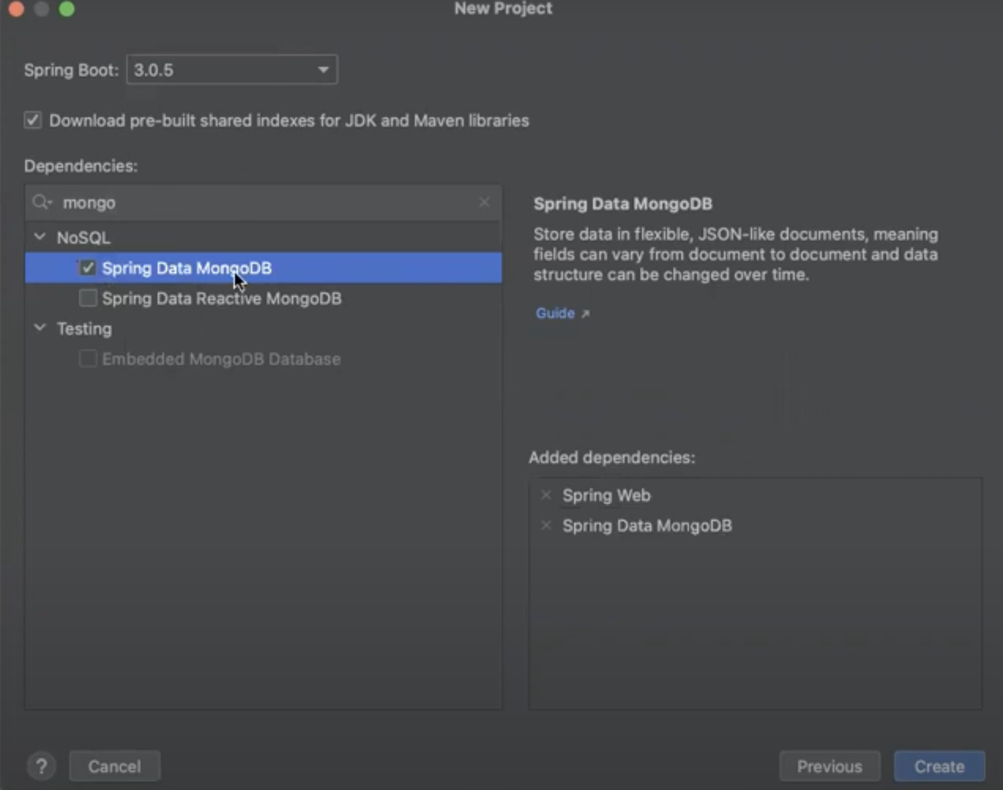Clear the mongo search text
The height and width of the screenshot is (790, 1003).
[x=484, y=202]
